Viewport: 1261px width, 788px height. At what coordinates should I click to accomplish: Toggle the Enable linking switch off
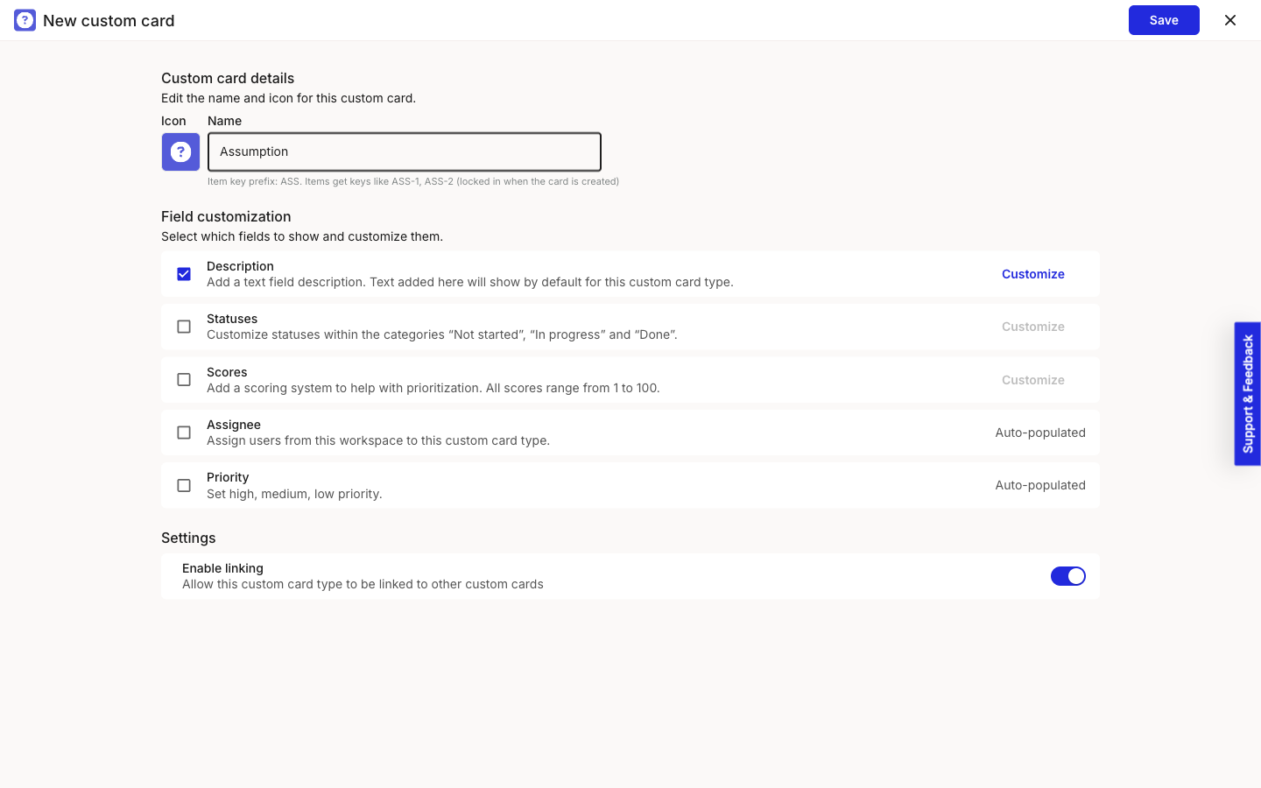[x=1067, y=576]
